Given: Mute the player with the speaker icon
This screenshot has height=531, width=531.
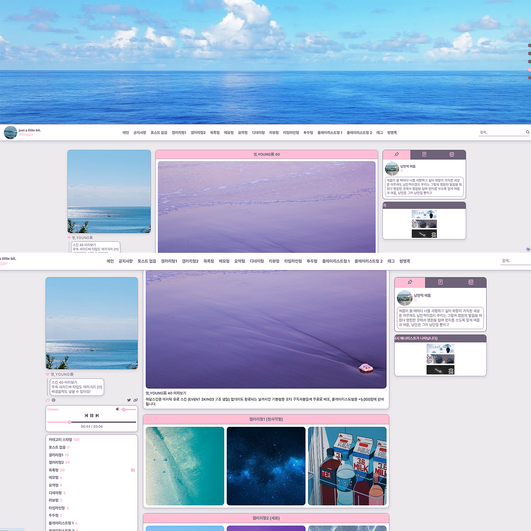Looking at the screenshot, I should click(117, 409).
